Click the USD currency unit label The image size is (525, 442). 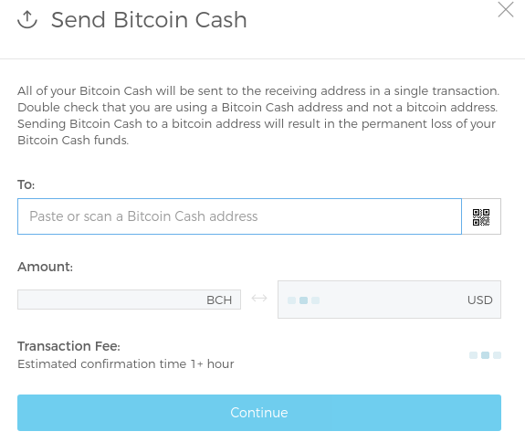pos(480,300)
